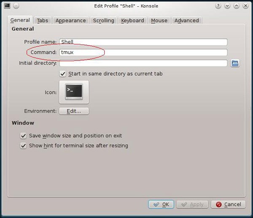This screenshot has height=218, width=253.
Task: Click Edit... for Environment variables
Action: pos(74,111)
